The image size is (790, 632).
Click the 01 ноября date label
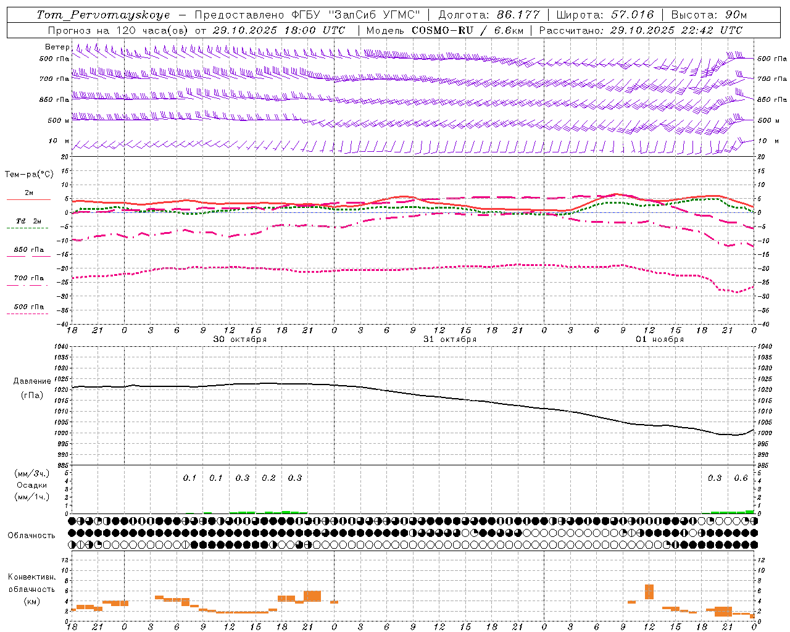(660, 339)
